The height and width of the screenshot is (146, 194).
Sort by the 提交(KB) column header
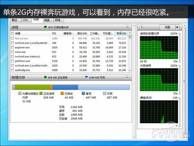(82, 33)
